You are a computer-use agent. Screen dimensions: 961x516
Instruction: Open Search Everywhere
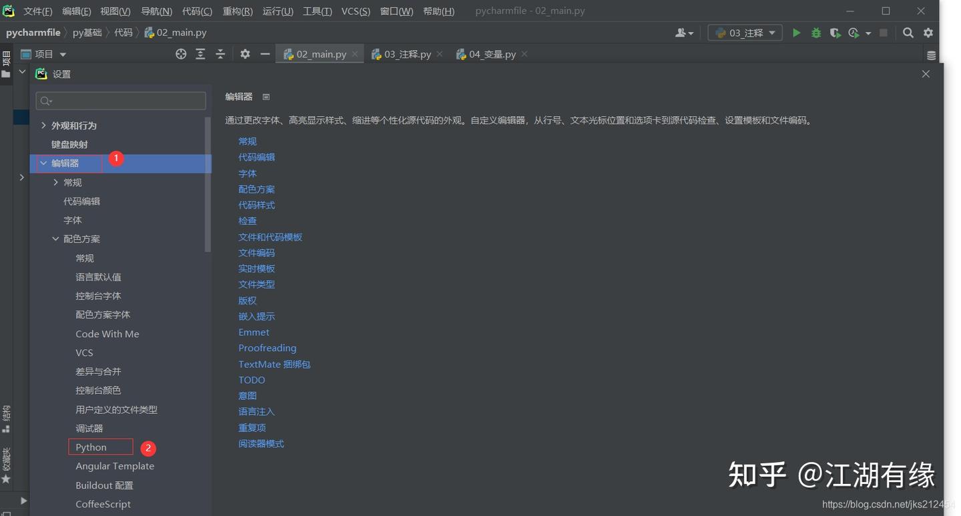click(908, 32)
